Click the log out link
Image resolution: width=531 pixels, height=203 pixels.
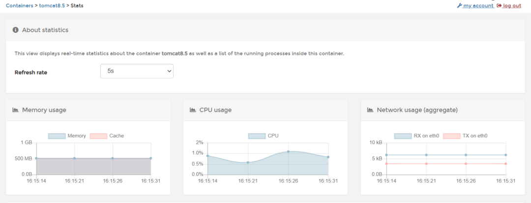(512, 5)
